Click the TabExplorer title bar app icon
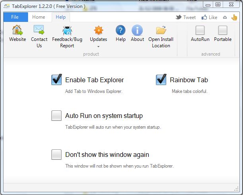Screen dimensions: 243x195 click(x=7, y=6)
